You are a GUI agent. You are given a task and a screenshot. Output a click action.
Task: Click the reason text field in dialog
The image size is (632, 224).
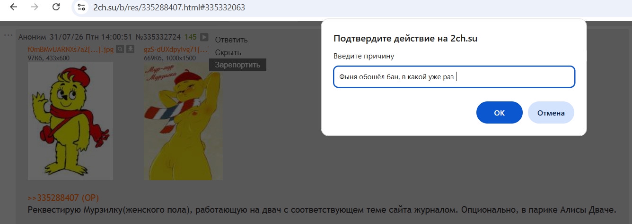[x=454, y=76]
